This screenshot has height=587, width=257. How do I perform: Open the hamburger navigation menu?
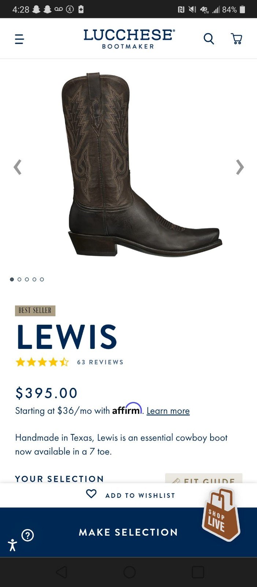click(x=19, y=39)
